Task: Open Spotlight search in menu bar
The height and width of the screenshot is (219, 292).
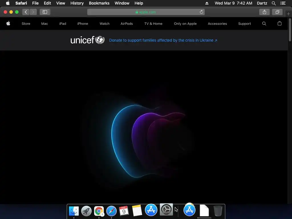Action: pyautogui.click(x=273, y=3)
